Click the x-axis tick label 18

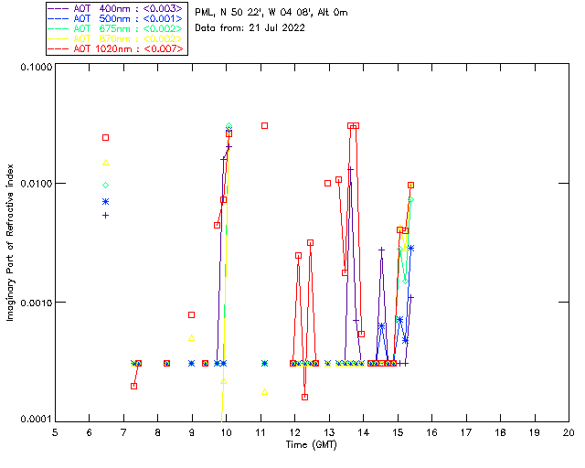500,432
